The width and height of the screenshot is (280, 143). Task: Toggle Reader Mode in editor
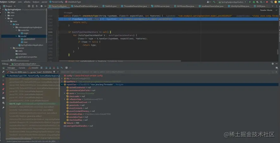pyautogui.click(x=266, y=10)
